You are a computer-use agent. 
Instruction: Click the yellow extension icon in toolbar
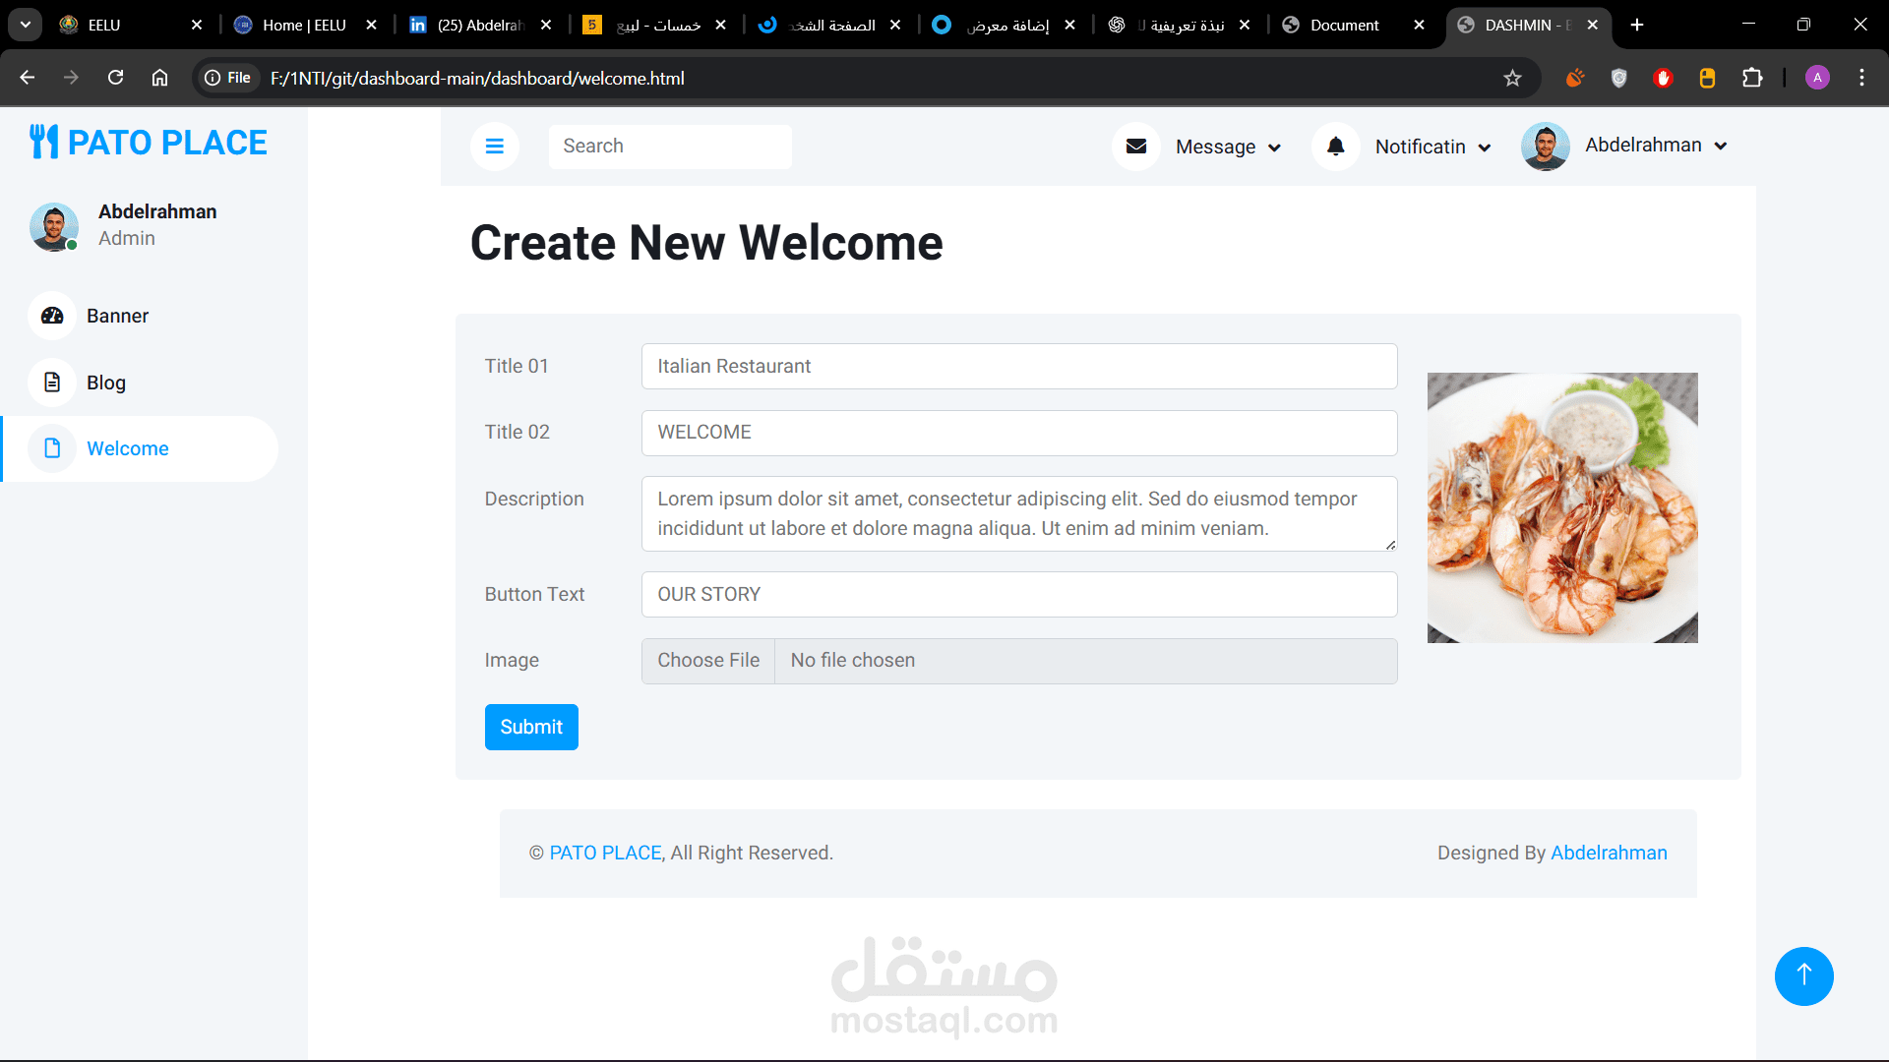pyautogui.click(x=1707, y=78)
